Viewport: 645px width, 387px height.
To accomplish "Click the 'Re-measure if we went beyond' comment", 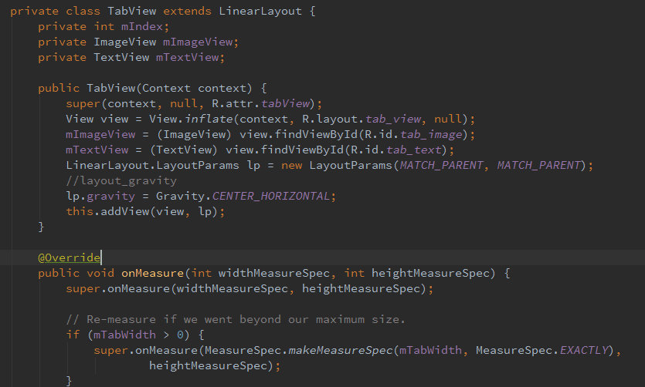I will 236,319.
